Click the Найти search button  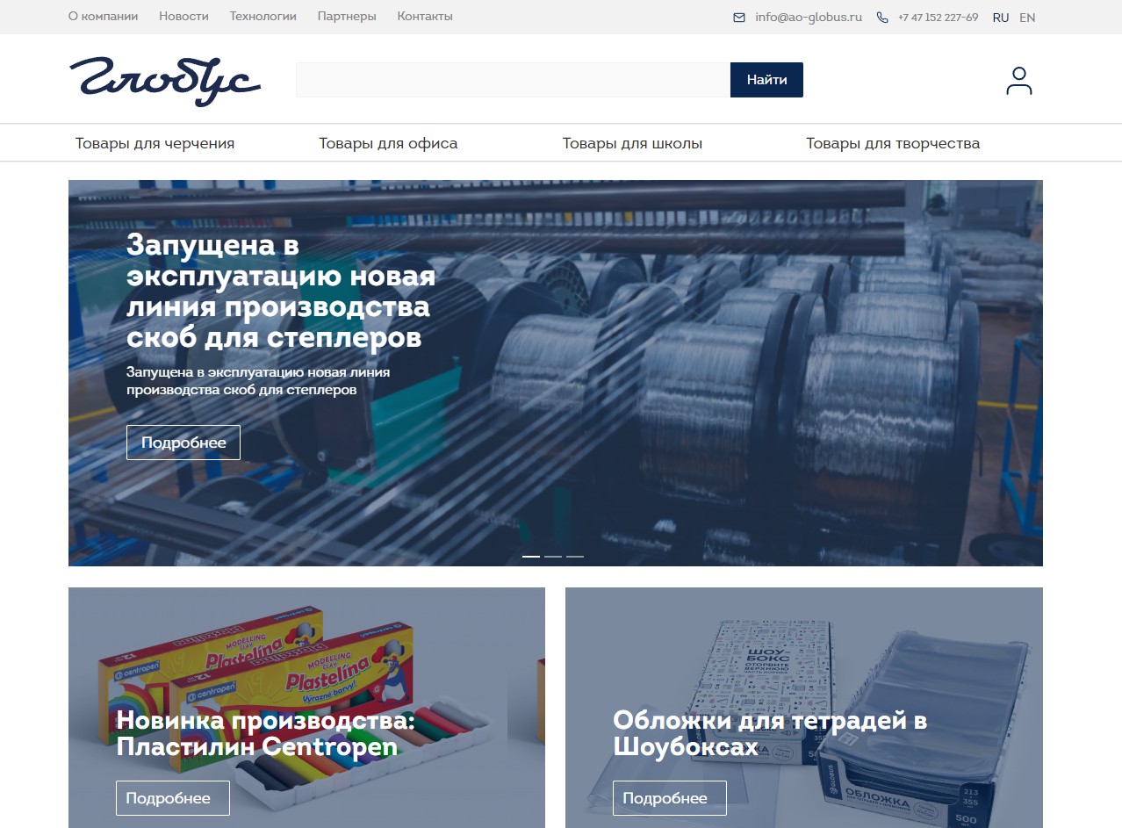coord(766,80)
